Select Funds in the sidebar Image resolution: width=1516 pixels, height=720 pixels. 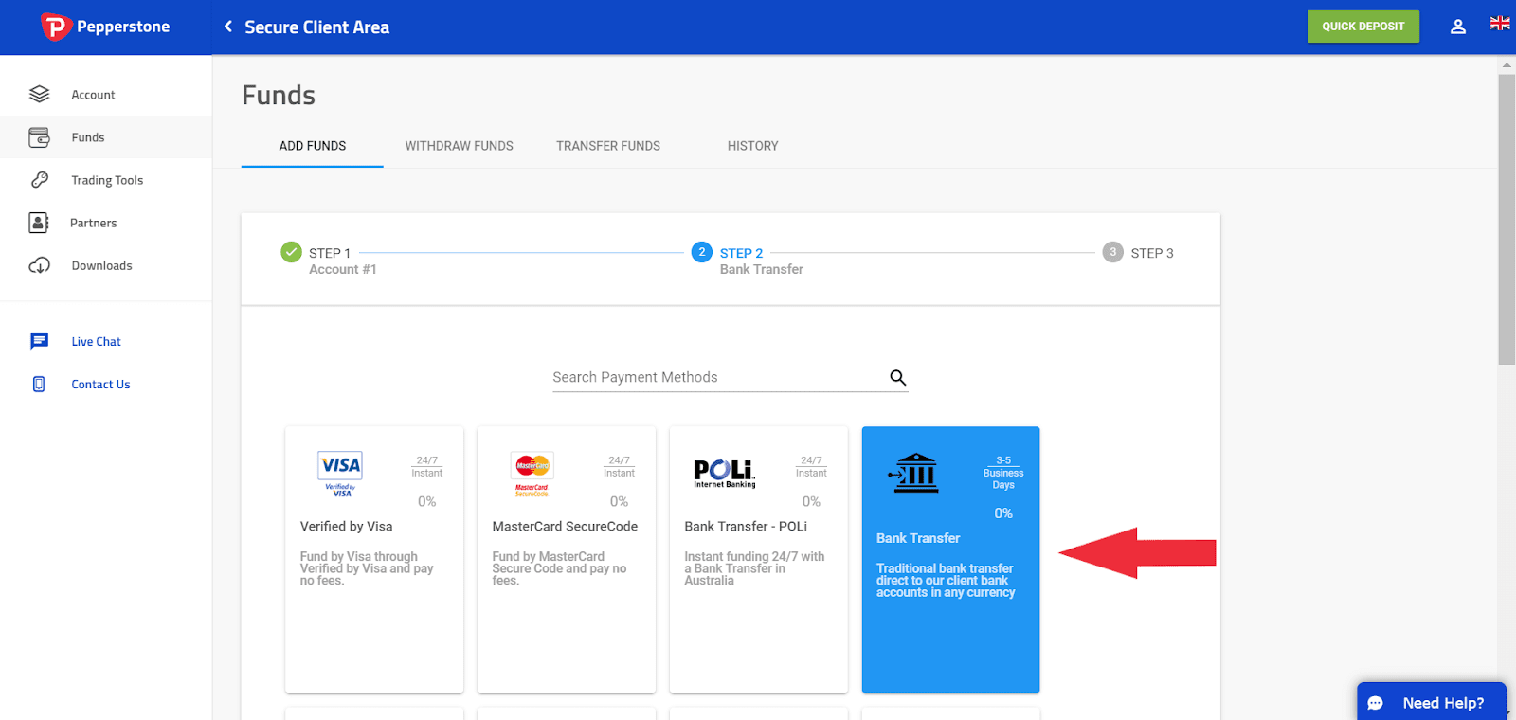[x=106, y=137]
